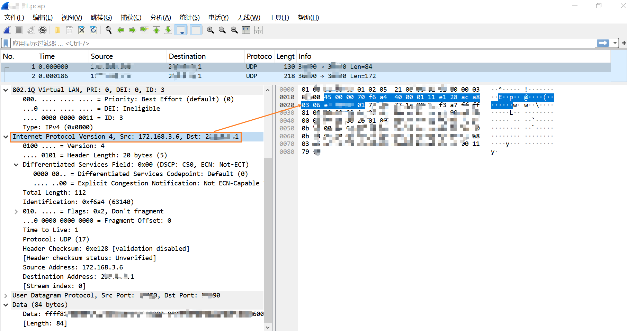The image size is (627, 331).
Task: Start a new capture with the shark fin icon
Action: 7,30
